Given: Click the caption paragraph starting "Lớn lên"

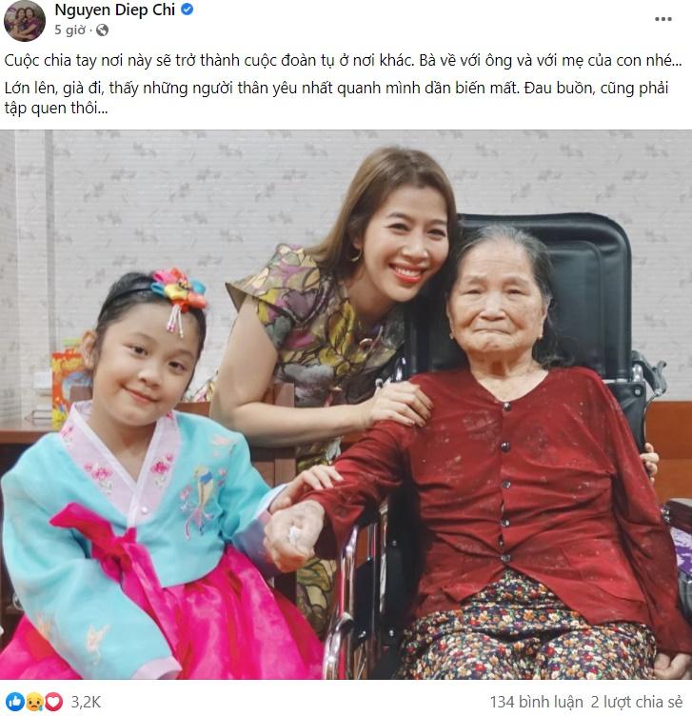Looking at the screenshot, I should point(336,98).
